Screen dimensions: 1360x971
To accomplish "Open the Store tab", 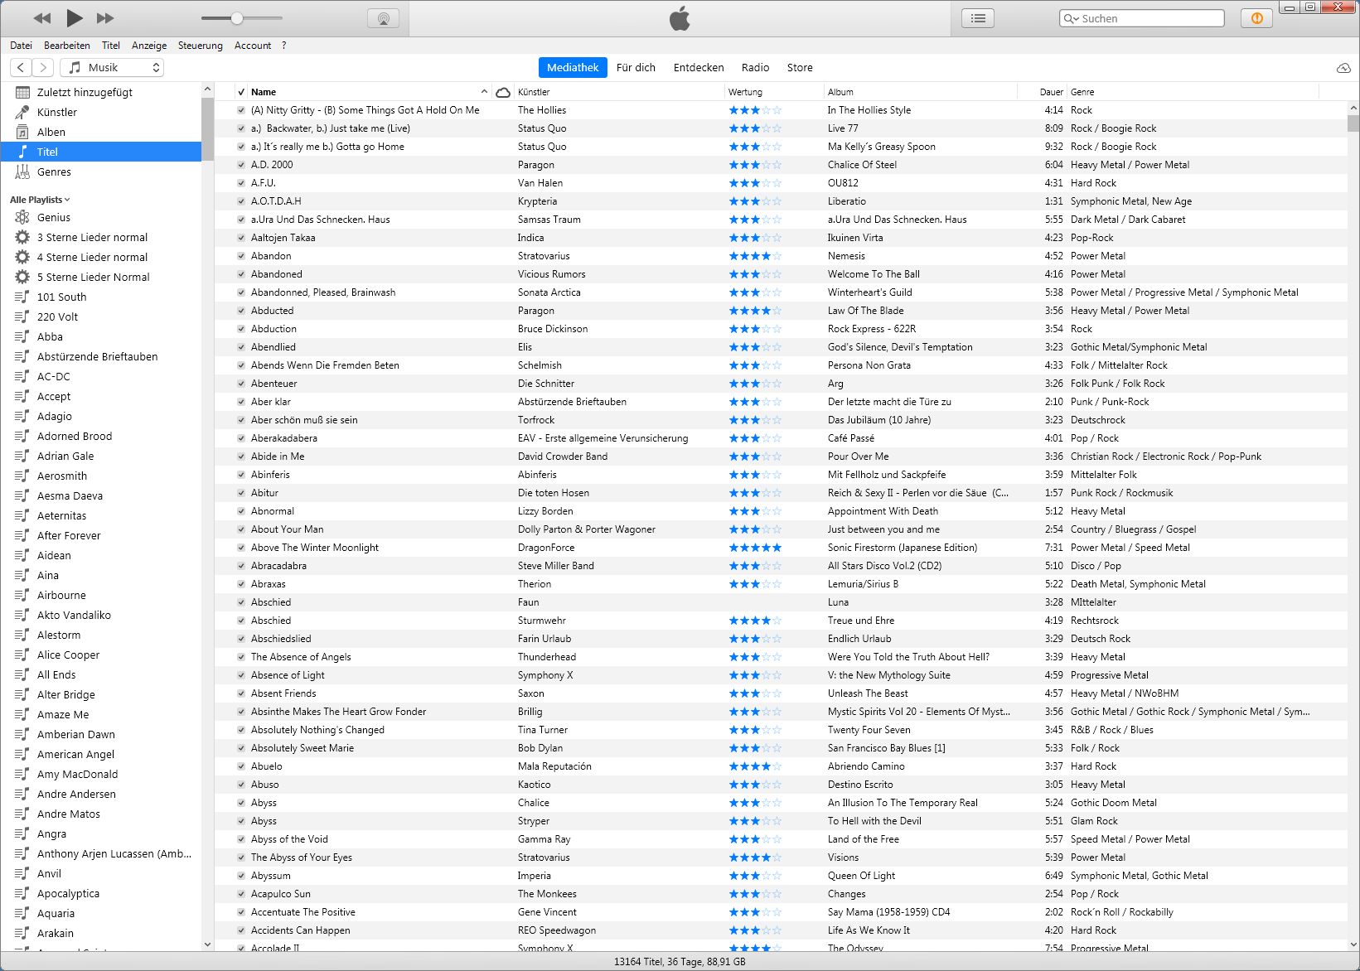I will [800, 68].
